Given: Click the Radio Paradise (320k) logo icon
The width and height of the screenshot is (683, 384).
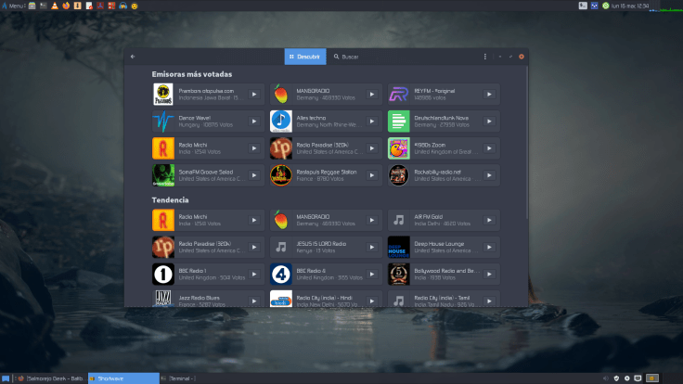Looking at the screenshot, I should 281,148.
